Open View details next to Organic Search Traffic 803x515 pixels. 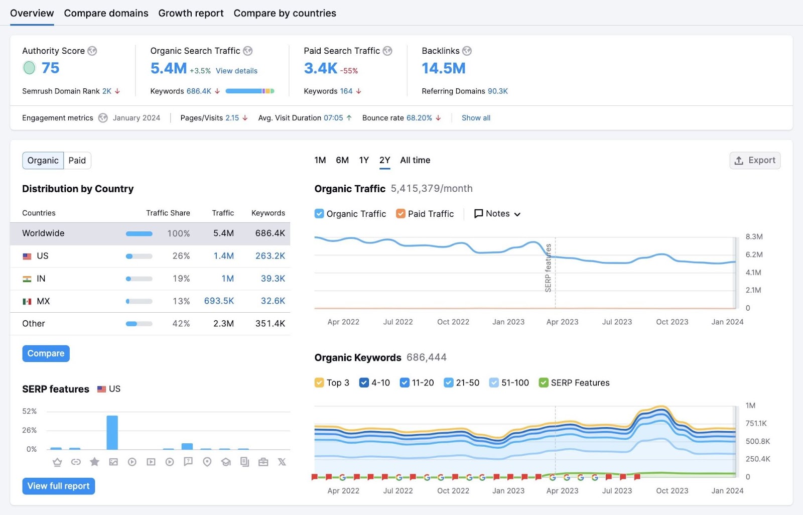[236, 71]
